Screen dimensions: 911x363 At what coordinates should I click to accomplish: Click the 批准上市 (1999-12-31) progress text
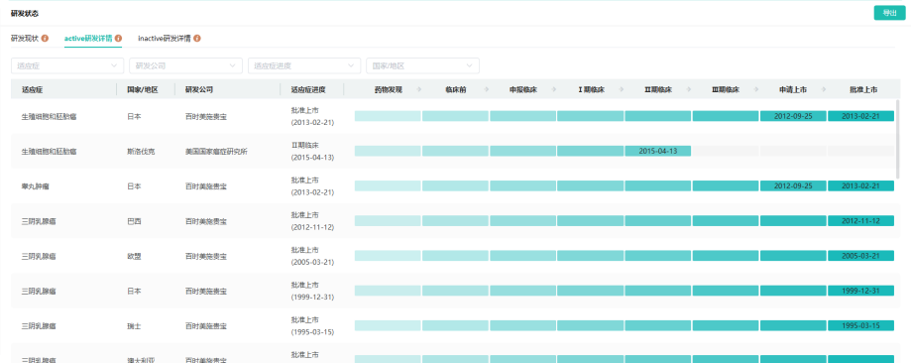point(312,291)
